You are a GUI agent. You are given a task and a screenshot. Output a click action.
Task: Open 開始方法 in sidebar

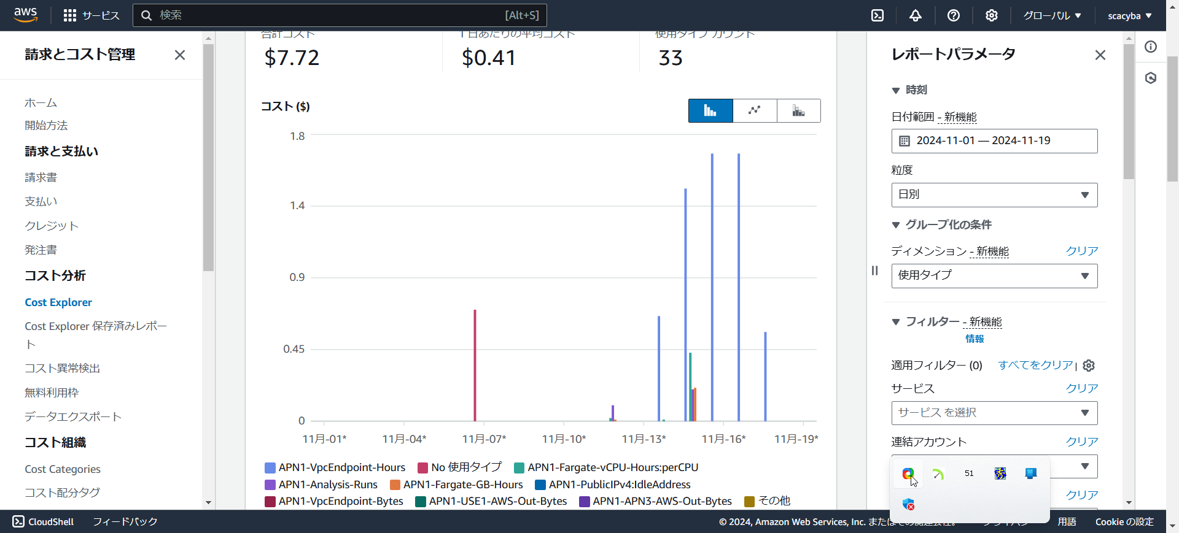[46, 126]
